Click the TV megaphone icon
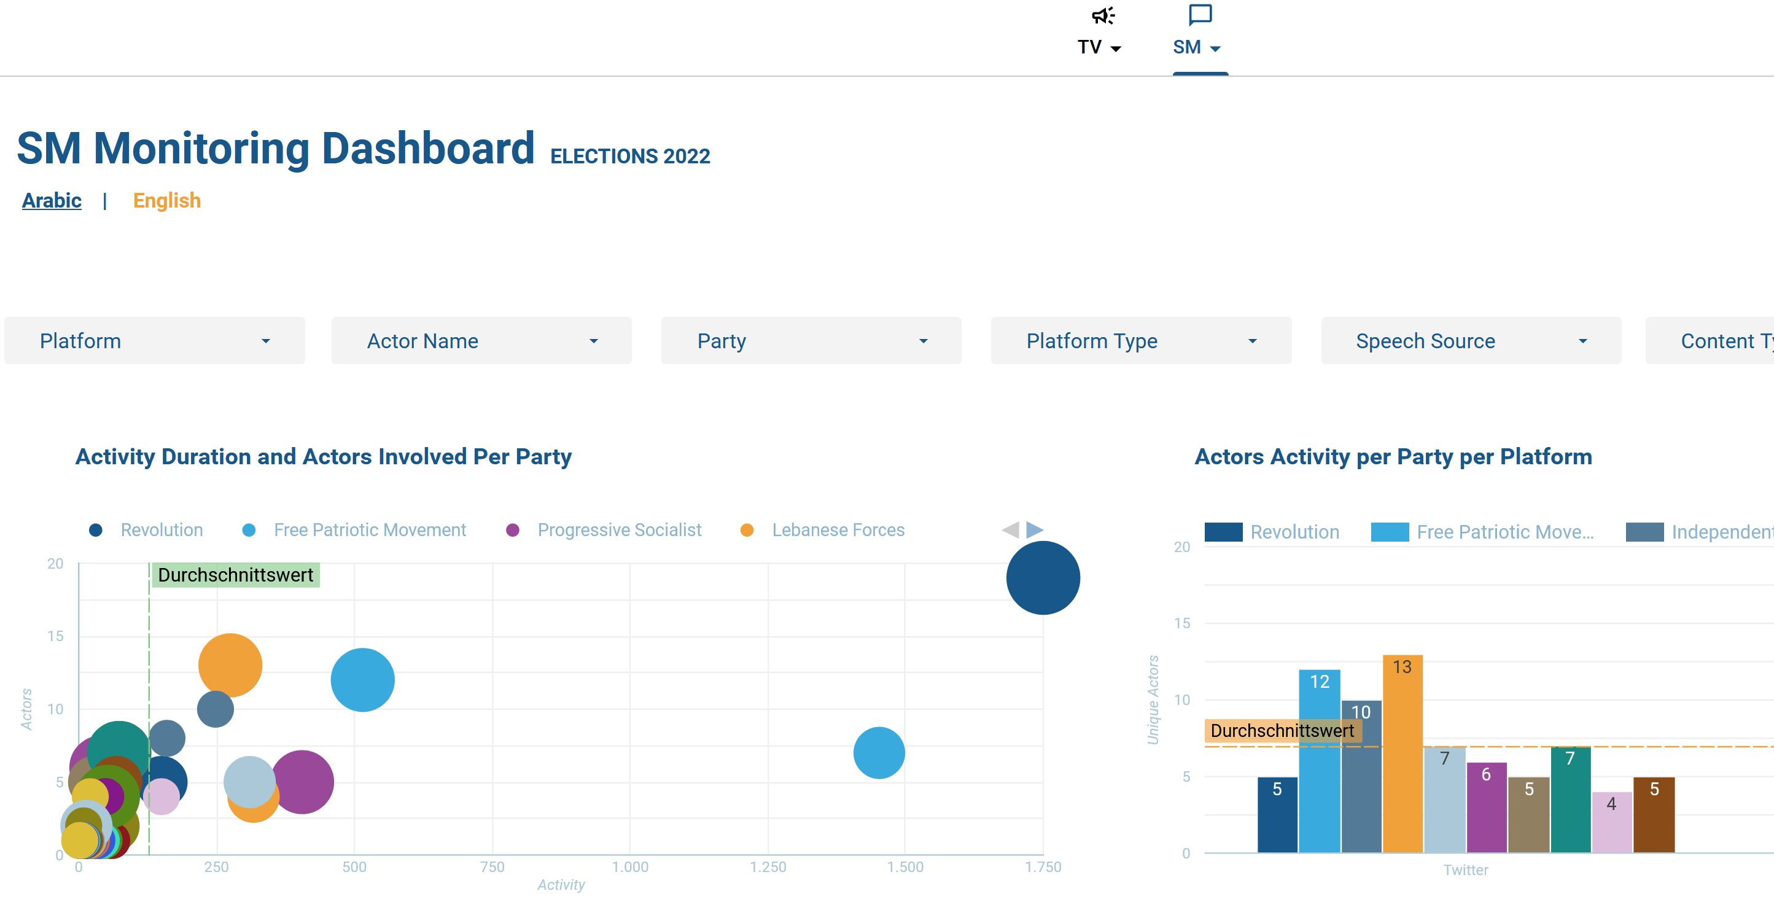This screenshot has height=923, width=1774. pos(1103,16)
